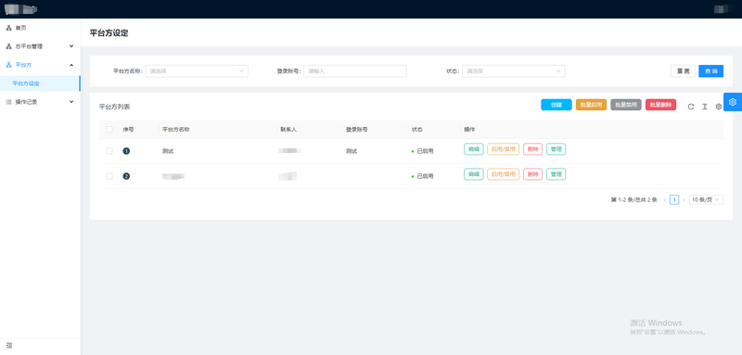The height and width of the screenshot is (355, 742).
Task: Click the row number 2 badge
Action: click(126, 176)
